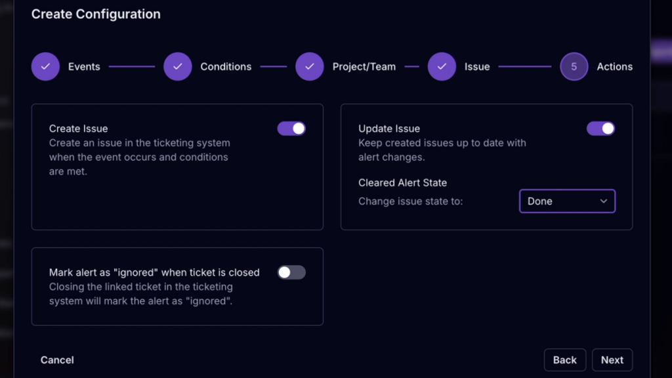Click Back to return to the Issue step
This screenshot has width=672, height=378.
564,360
